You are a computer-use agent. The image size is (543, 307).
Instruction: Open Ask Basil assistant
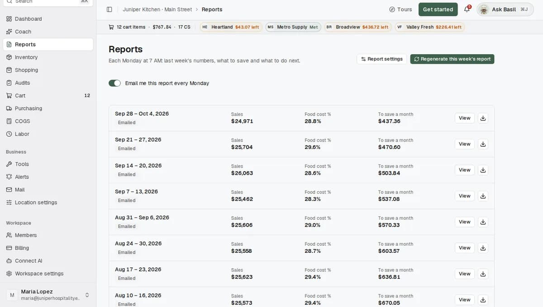coord(505,9)
